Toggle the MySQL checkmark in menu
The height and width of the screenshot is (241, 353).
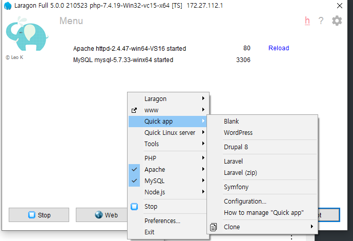pyautogui.click(x=134, y=180)
